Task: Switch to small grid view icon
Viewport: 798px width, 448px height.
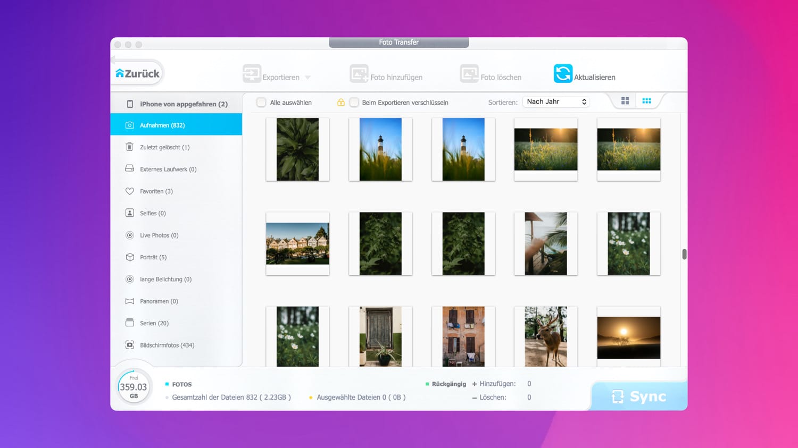Action: tap(646, 101)
